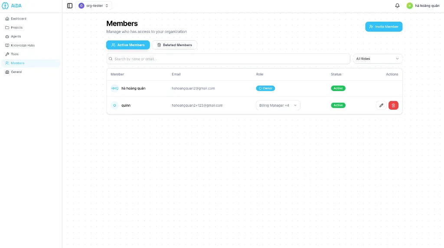Select Members in the sidebar

31,63
